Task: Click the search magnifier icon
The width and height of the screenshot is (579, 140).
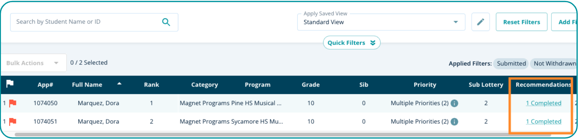Action: point(166,22)
